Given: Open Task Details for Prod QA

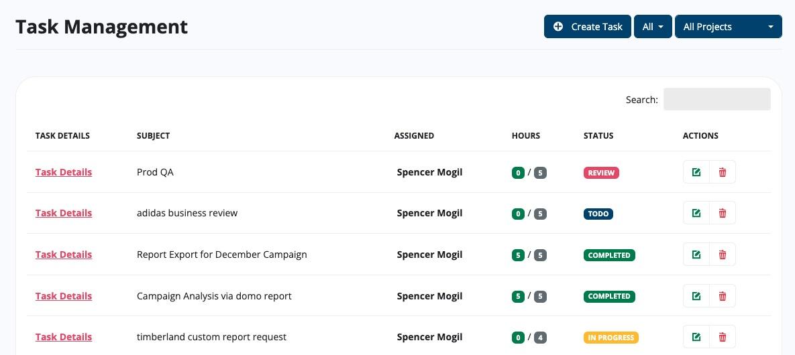Looking at the screenshot, I should tap(63, 172).
